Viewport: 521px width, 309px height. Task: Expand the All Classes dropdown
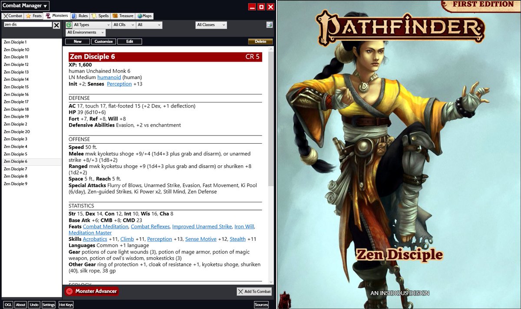tap(211, 25)
